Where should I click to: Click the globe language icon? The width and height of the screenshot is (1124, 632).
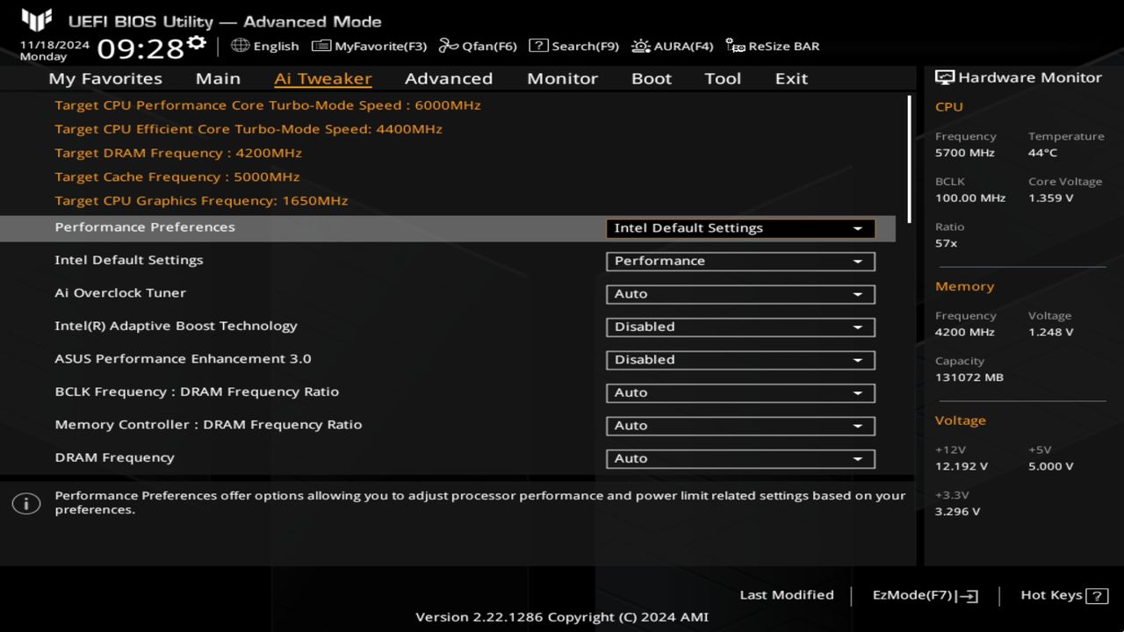coord(240,46)
